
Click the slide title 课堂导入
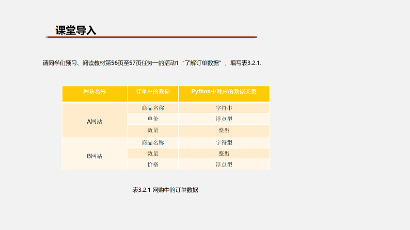pyautogui.click(x=75, y=30)
